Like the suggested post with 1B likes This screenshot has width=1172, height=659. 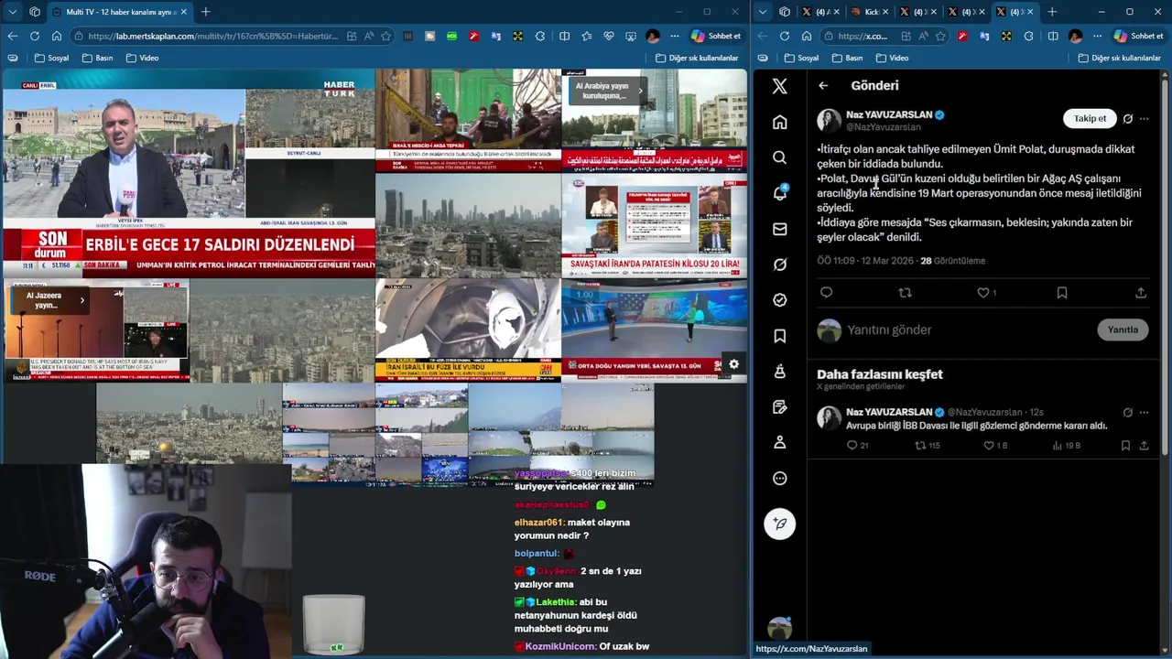coord(995,446)
